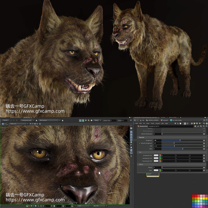Toggle the highlighted color palette icon
Viewport: 208px width, 208px height.
185,123
